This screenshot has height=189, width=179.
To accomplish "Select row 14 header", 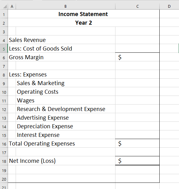I will tap(4, 126).
